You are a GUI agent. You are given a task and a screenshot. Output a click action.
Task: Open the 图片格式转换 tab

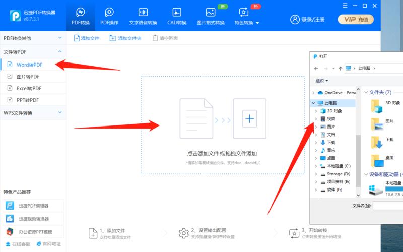pyautogui.click(x=211, y=16)
